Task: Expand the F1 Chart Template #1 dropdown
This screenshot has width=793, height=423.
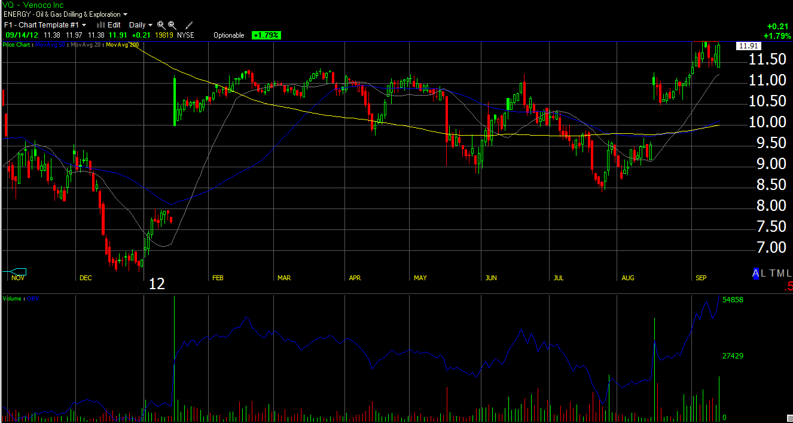Action: (x=45, y=25)
